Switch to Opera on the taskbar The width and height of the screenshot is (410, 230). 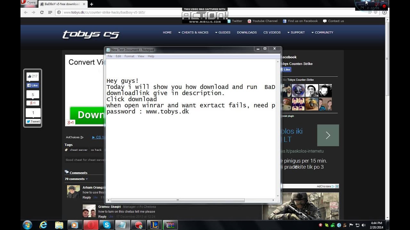91,225
